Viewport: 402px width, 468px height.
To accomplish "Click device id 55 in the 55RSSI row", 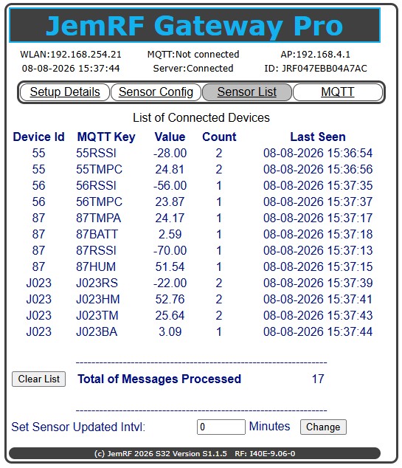I will [x=39, y=153].
